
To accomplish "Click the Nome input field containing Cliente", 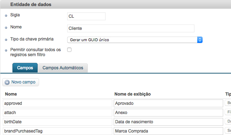I will (x=131, y=28).
